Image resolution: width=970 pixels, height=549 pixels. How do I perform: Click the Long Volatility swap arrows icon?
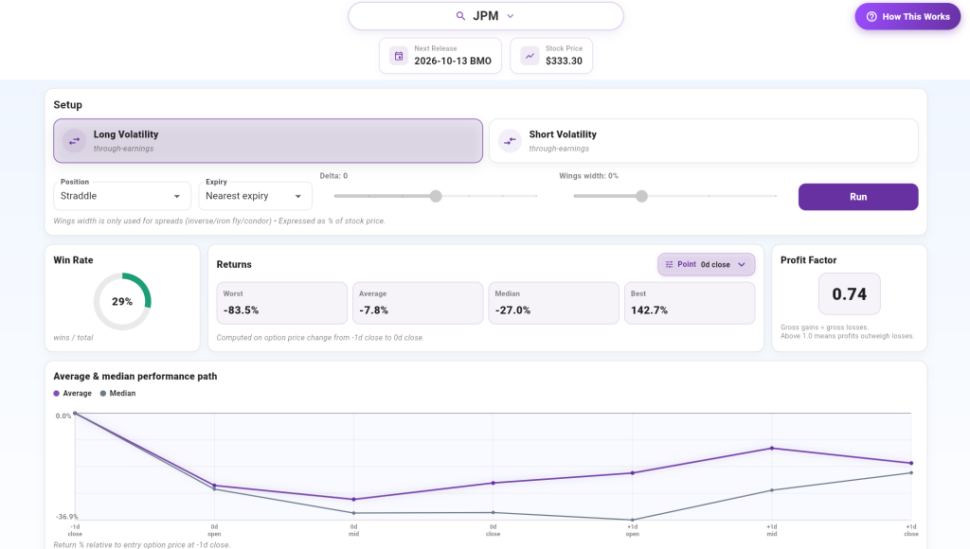74,141
